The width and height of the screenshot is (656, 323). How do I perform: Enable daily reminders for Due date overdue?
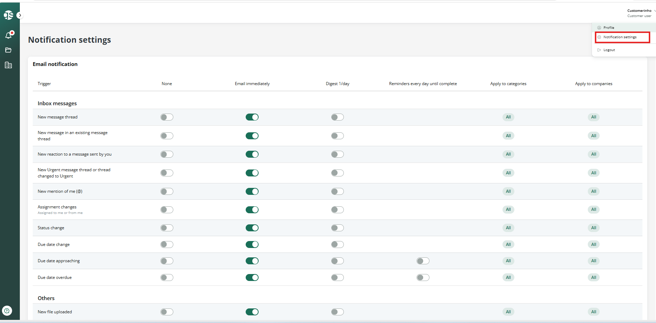click(x=423, y=278)
